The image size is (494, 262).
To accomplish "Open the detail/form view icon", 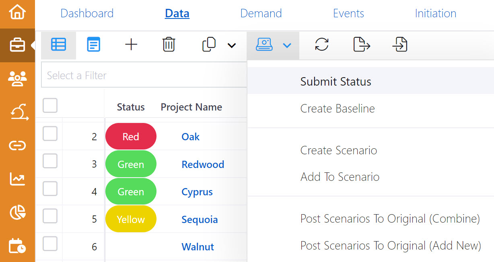I will (x=93, y=45).
